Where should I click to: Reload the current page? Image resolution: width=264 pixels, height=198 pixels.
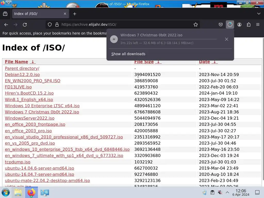click(25, 24)
